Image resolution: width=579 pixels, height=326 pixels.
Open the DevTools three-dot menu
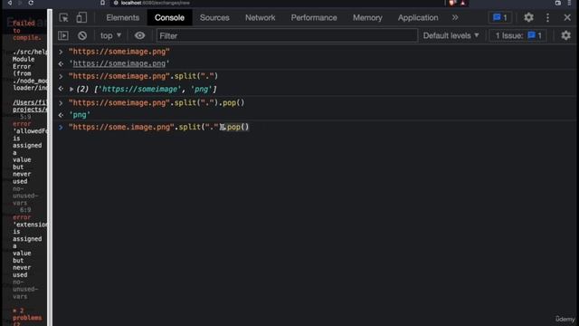coord(547,17)
